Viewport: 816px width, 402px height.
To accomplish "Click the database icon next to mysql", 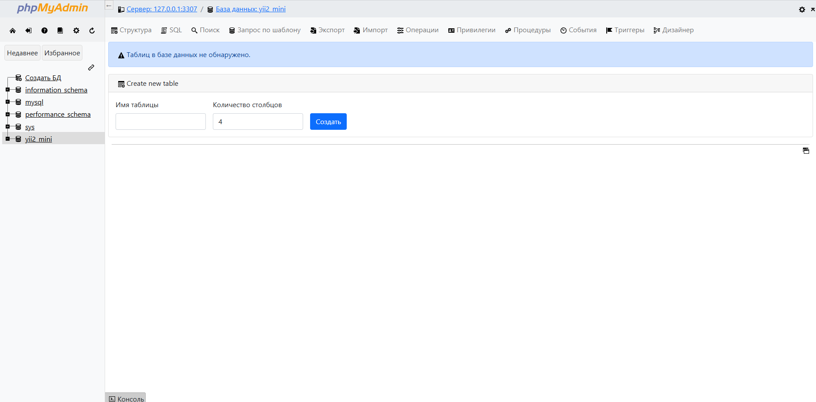I will (x=18, y=102).
